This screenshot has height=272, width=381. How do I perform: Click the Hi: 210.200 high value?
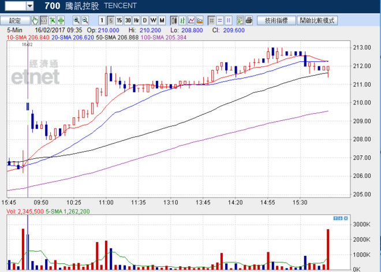145,31
